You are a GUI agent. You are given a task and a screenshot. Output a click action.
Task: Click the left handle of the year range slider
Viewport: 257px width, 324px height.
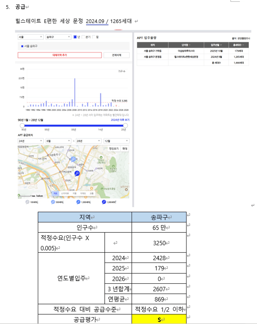click(x=22, y=126)
